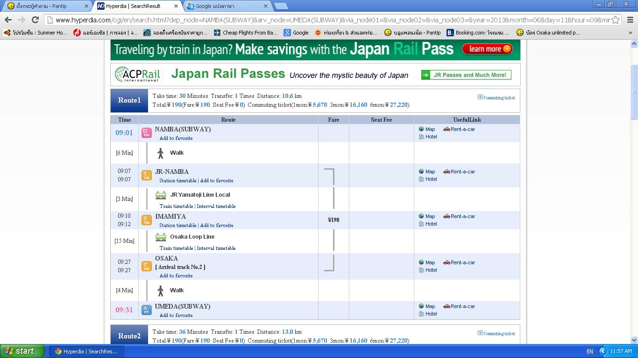The height and width of the screenshot is (358, 638).
Task: Add JR-NAMBA to favorite
Action: pyautogui.click(x=217, y=180)
